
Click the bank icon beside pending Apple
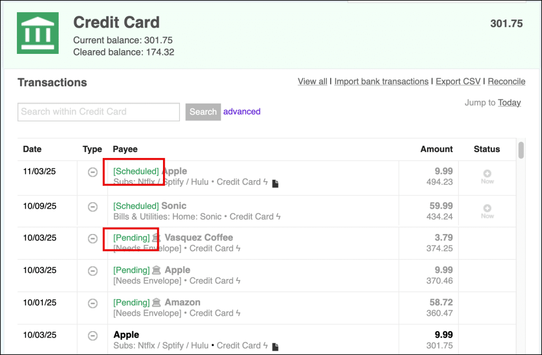pos(156,270)
